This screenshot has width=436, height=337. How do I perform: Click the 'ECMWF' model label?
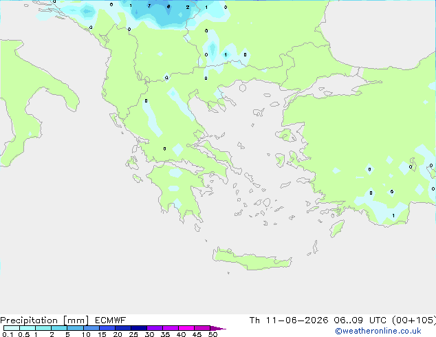tap(111, 320)
